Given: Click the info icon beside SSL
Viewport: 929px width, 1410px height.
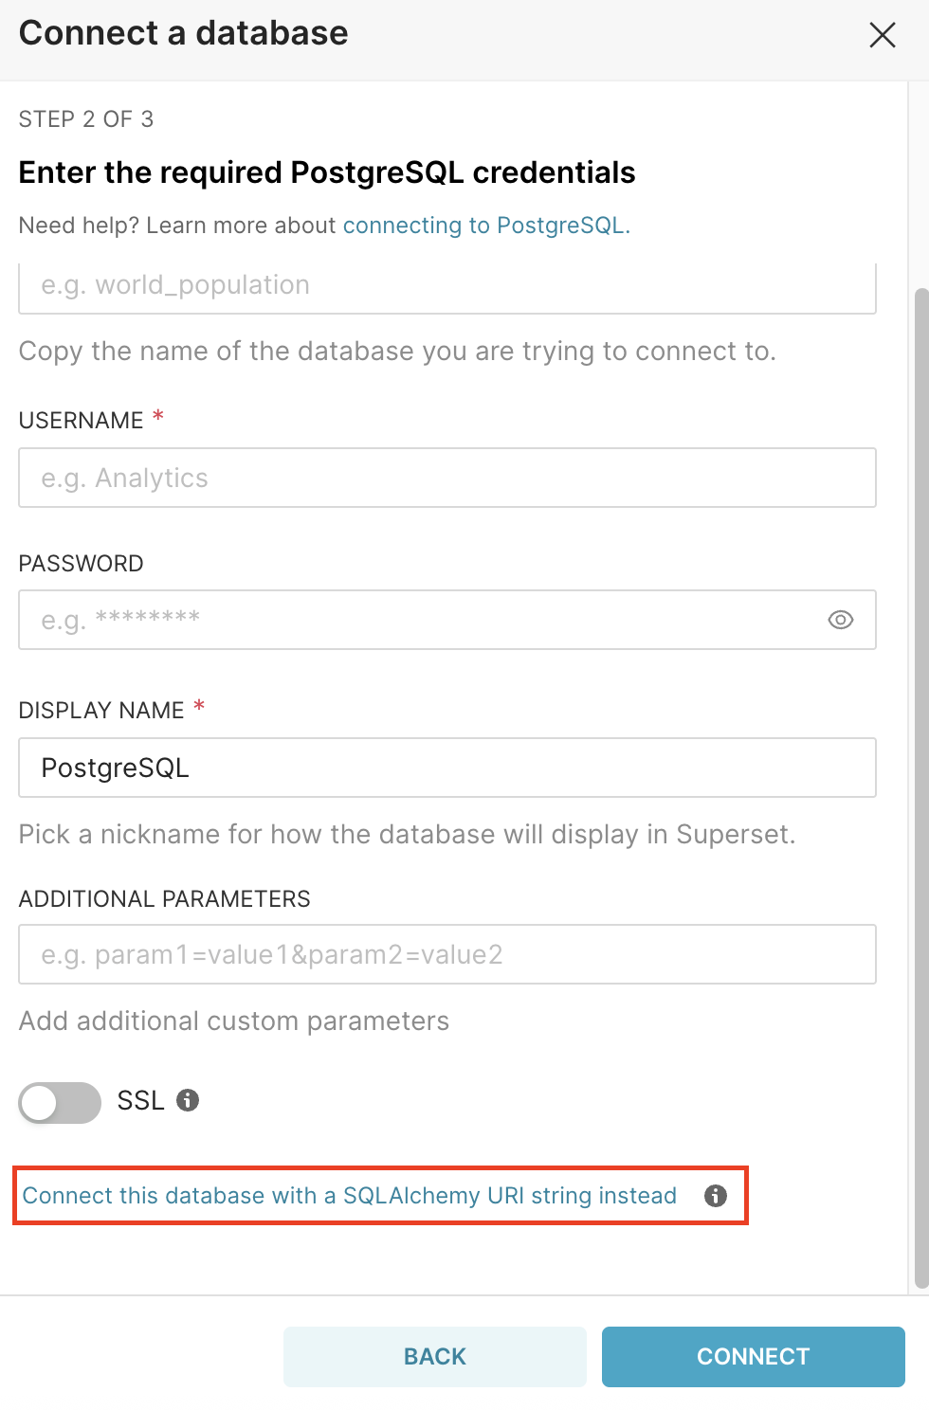Looking at the screenshot, I should (188, 1100).
